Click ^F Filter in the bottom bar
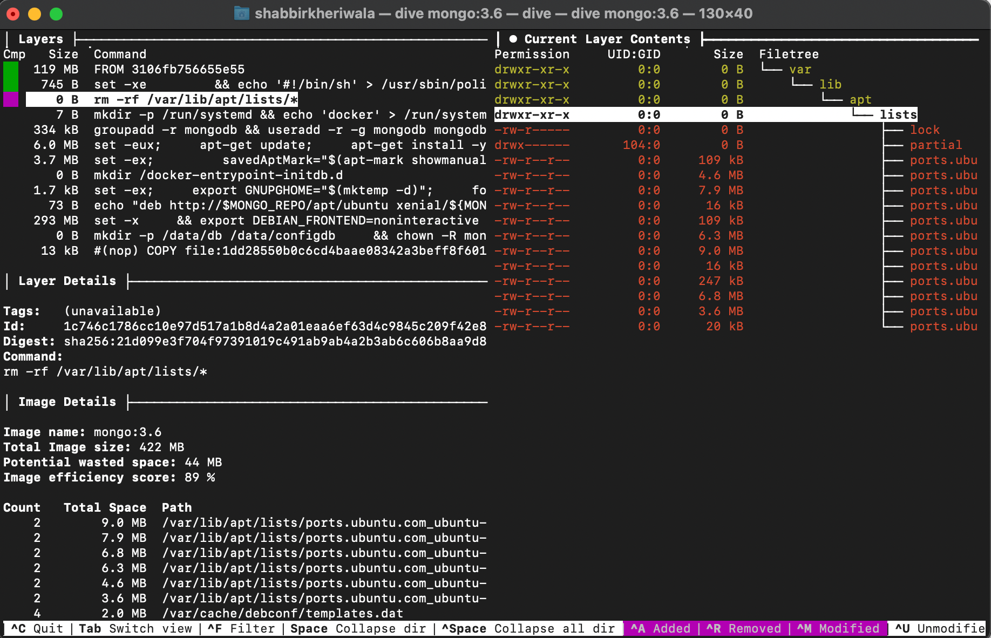 pos(241,628)
